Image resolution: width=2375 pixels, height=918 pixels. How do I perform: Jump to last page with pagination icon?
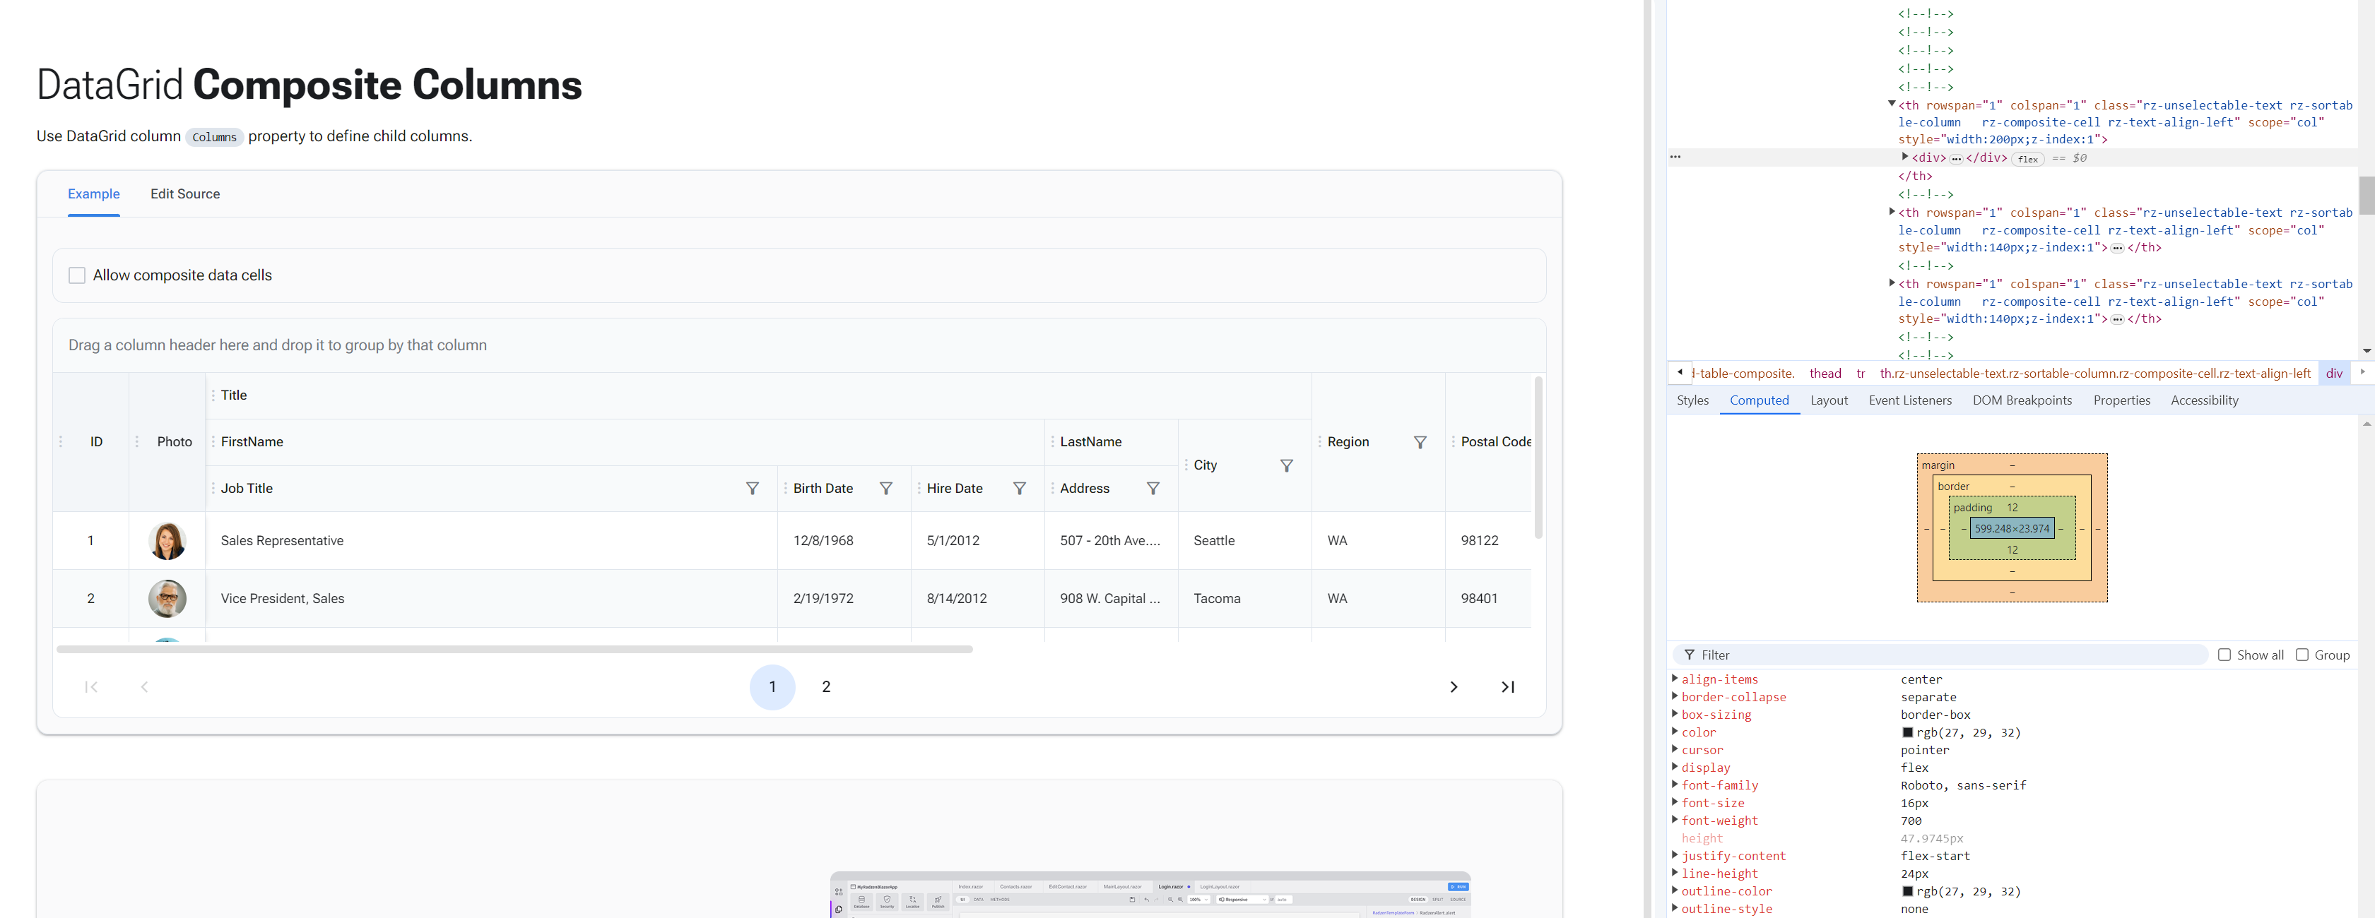pyautogui.click(x=1507, y=686)
